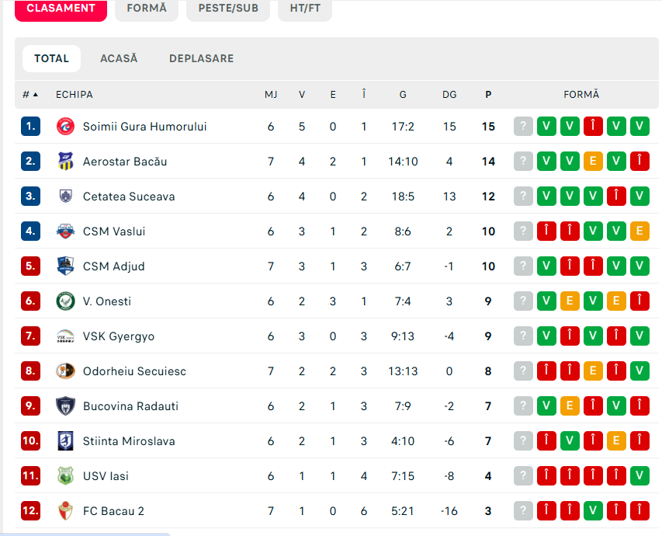Click the CSM Vaslui club crest
662x536 pixels.
pos(65,231)
